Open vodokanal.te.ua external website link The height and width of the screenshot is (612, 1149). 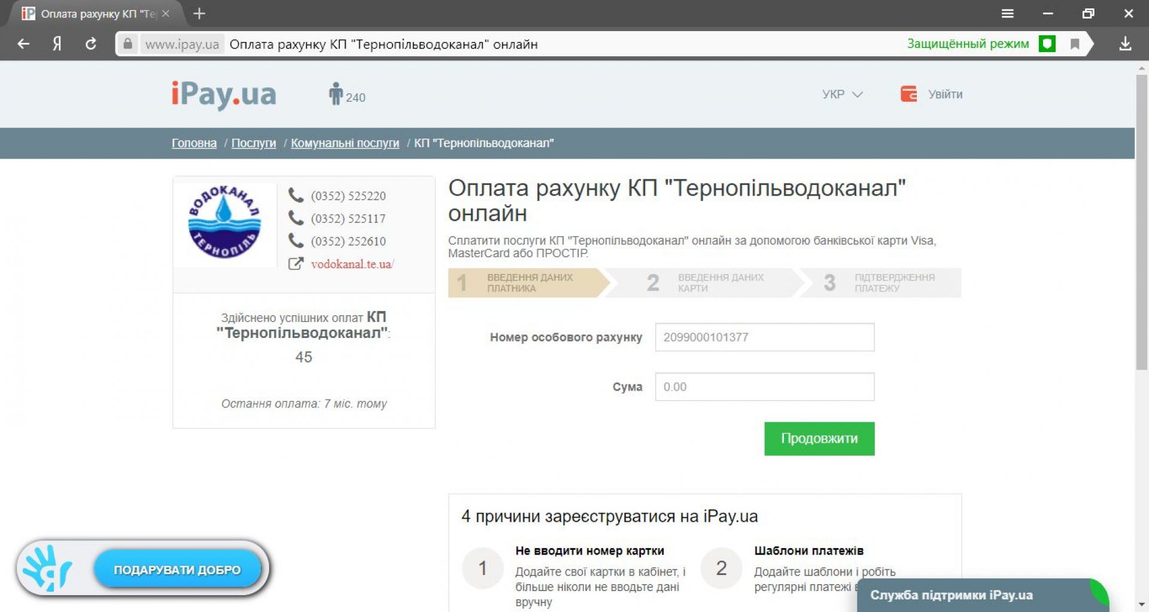click(352, 264)
